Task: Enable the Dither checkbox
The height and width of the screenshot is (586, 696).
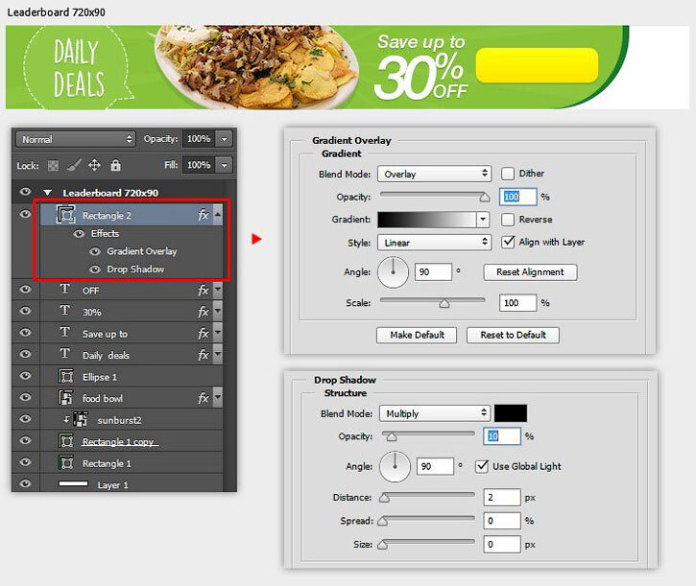Action: tap(507, 174)
